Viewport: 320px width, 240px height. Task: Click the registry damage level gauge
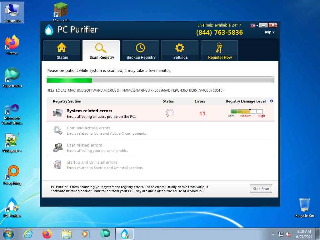(247, 112)
